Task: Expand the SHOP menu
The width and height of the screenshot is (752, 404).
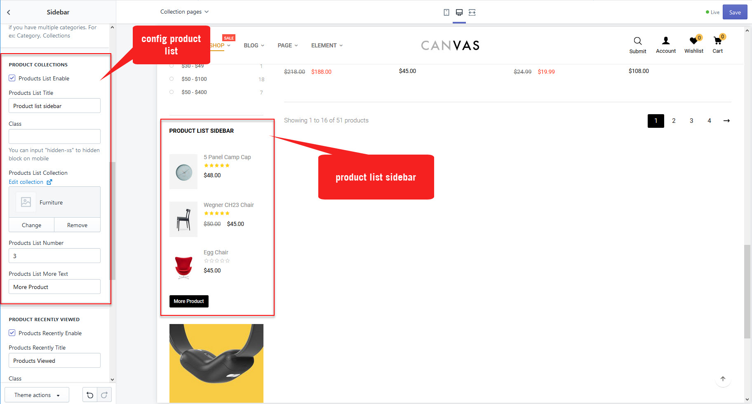Action: pyautogui.click(x=220, y=45)
